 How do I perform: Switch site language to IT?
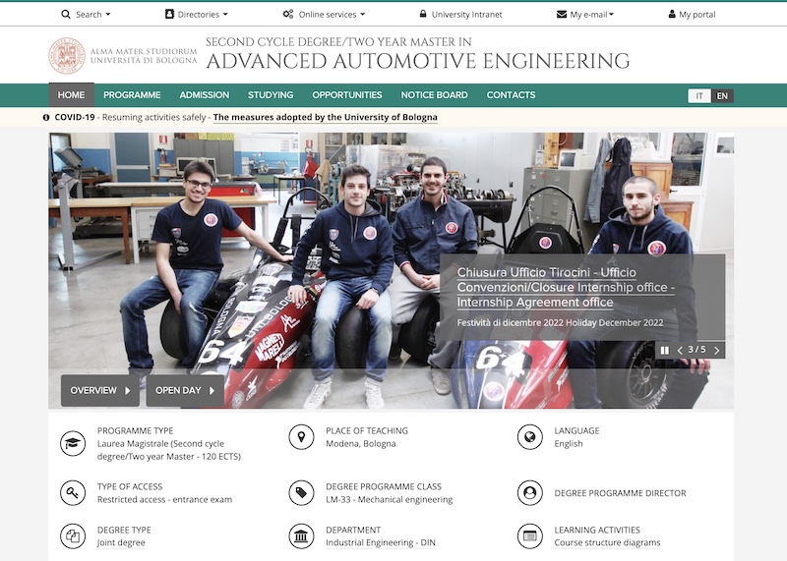tap(699, 95)
